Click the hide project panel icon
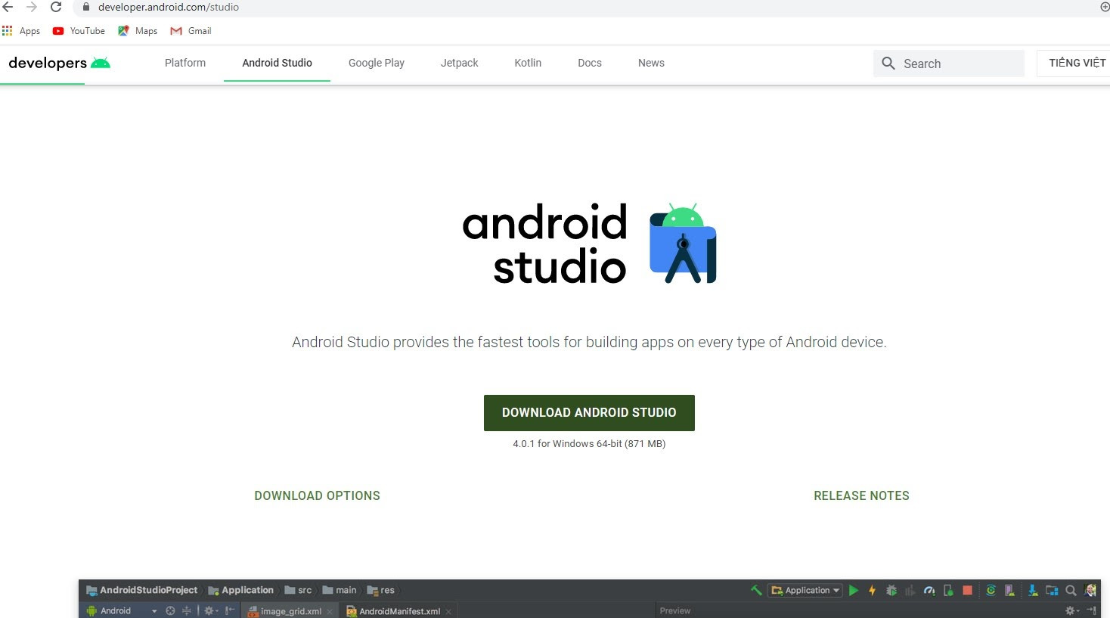The height and width of the screenshot is (618, 1110). click(x=231, y=611)
